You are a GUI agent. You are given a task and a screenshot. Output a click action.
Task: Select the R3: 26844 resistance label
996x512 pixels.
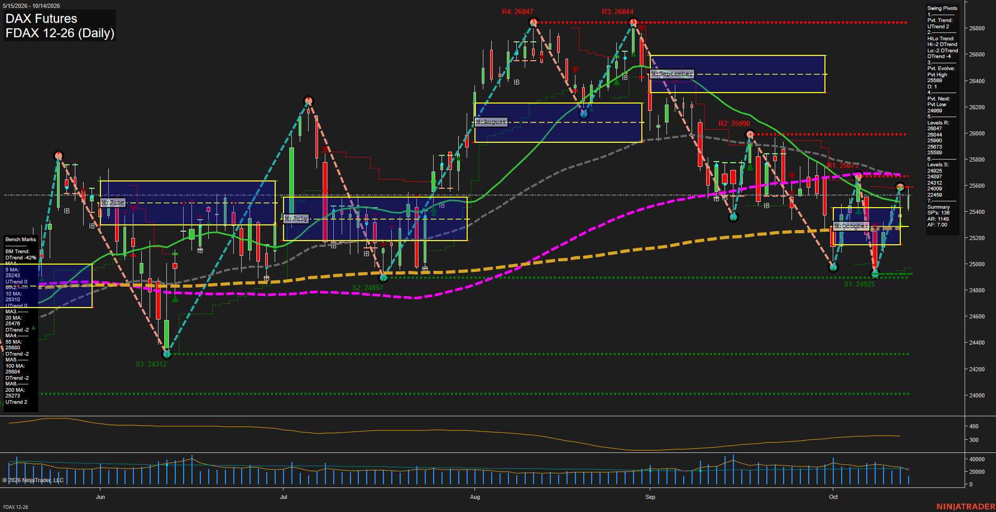pyautogui.click(x=617, y=12)
